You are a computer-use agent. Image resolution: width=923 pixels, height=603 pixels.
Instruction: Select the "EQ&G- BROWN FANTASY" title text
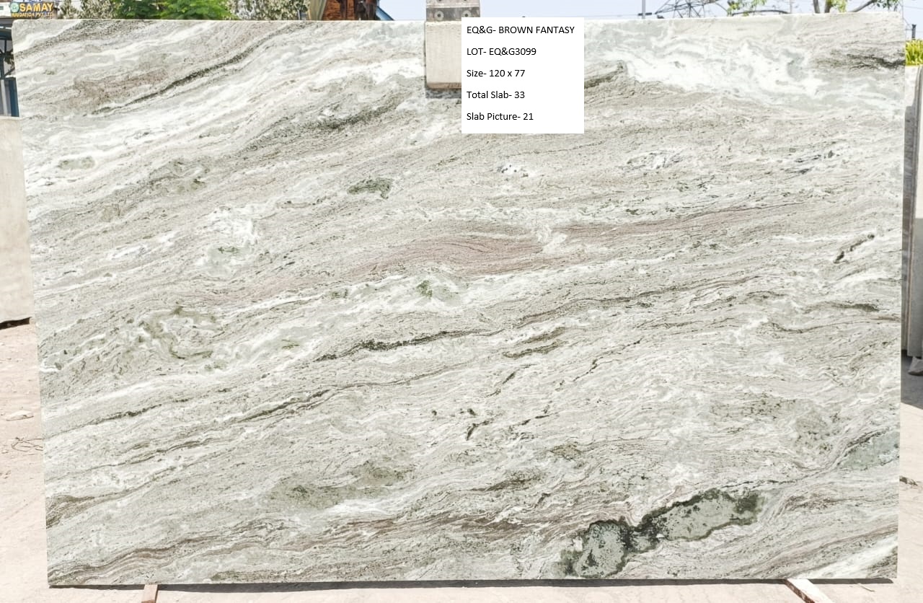point(520,30)
